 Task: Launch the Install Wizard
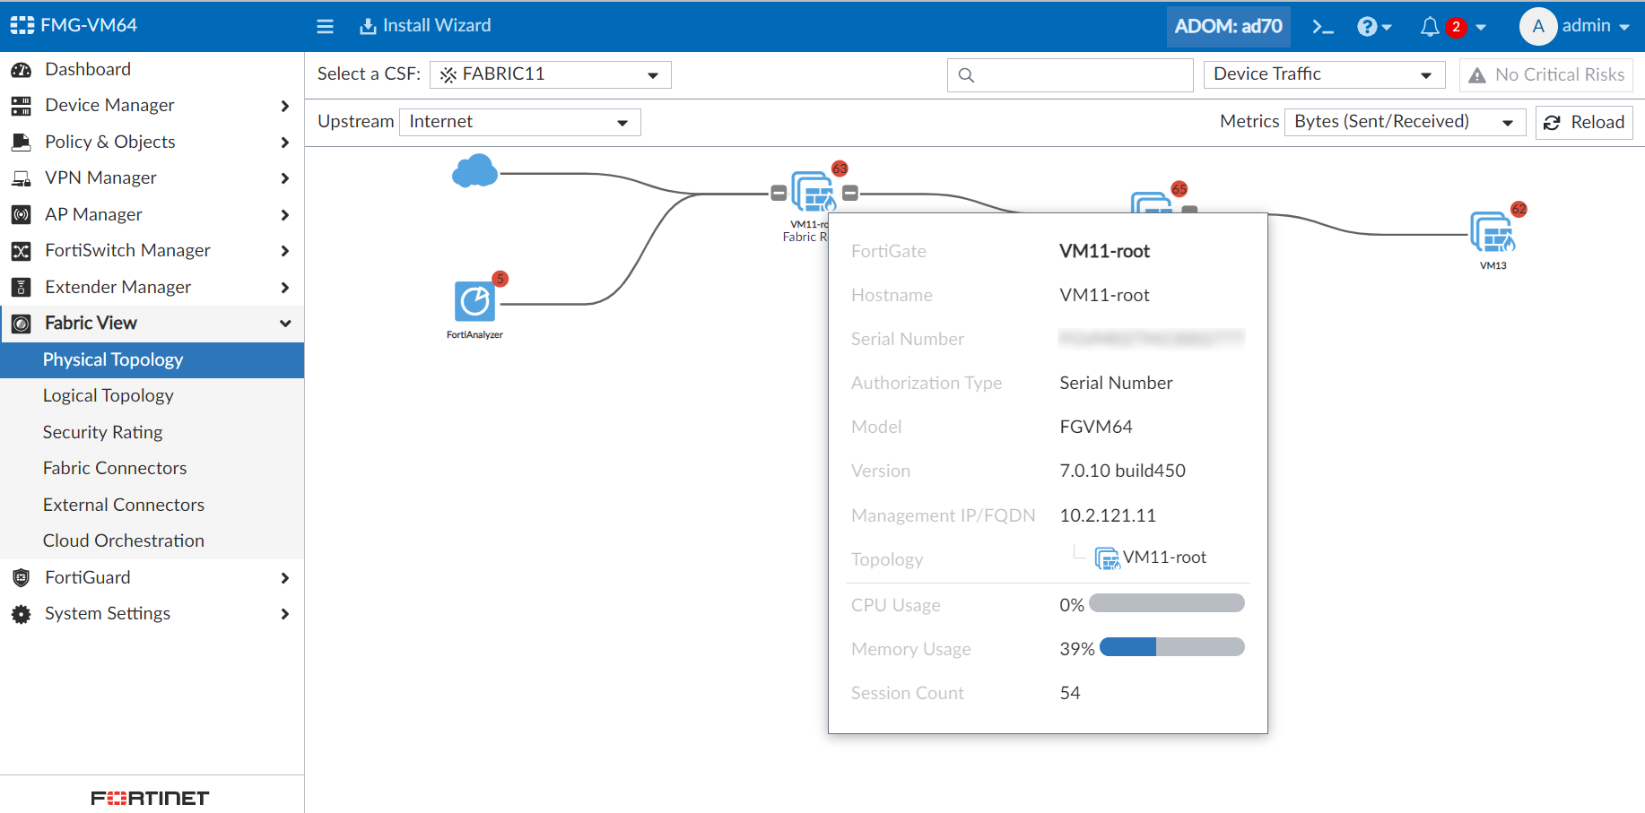[425, 25]
